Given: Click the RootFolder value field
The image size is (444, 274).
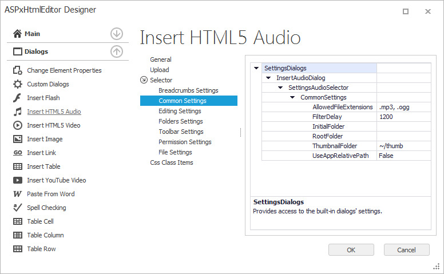Looking at the screenshot, I should pyautogui.click(x=404, y=136).
